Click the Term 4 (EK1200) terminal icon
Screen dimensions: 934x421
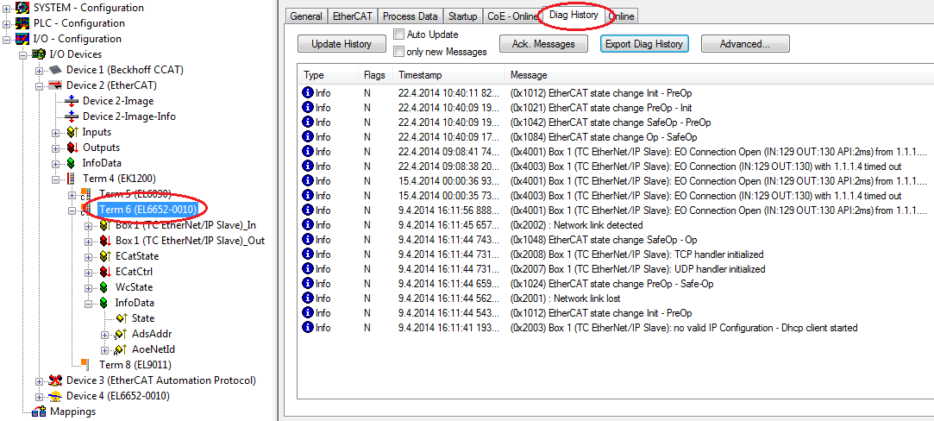[72, 179]
